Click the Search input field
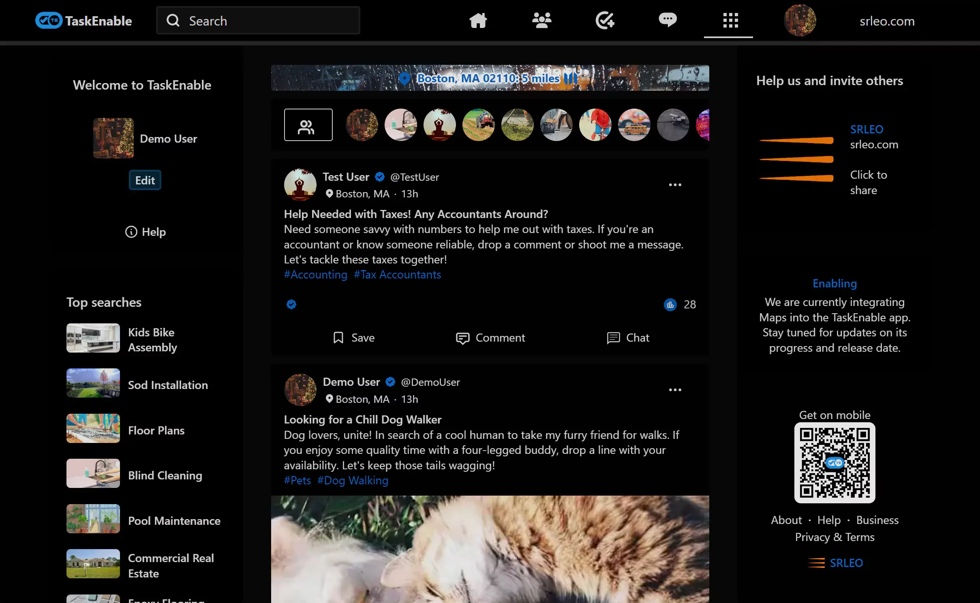This screenshot has width=980, height=603. [x=258, y=21]
